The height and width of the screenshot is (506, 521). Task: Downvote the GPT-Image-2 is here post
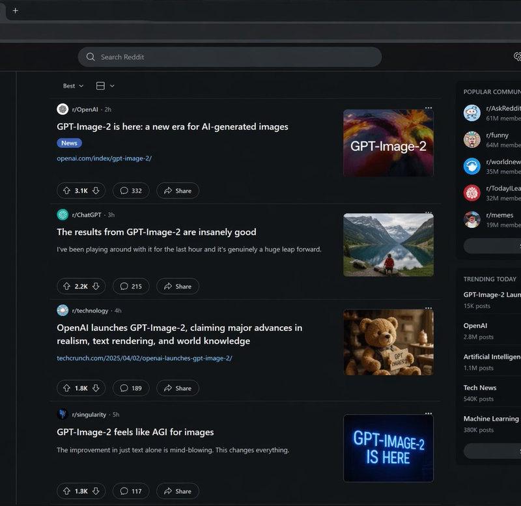point(96,191)
